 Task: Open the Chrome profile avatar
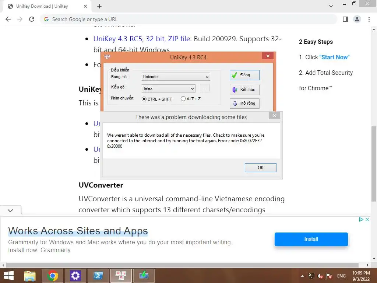357,19
